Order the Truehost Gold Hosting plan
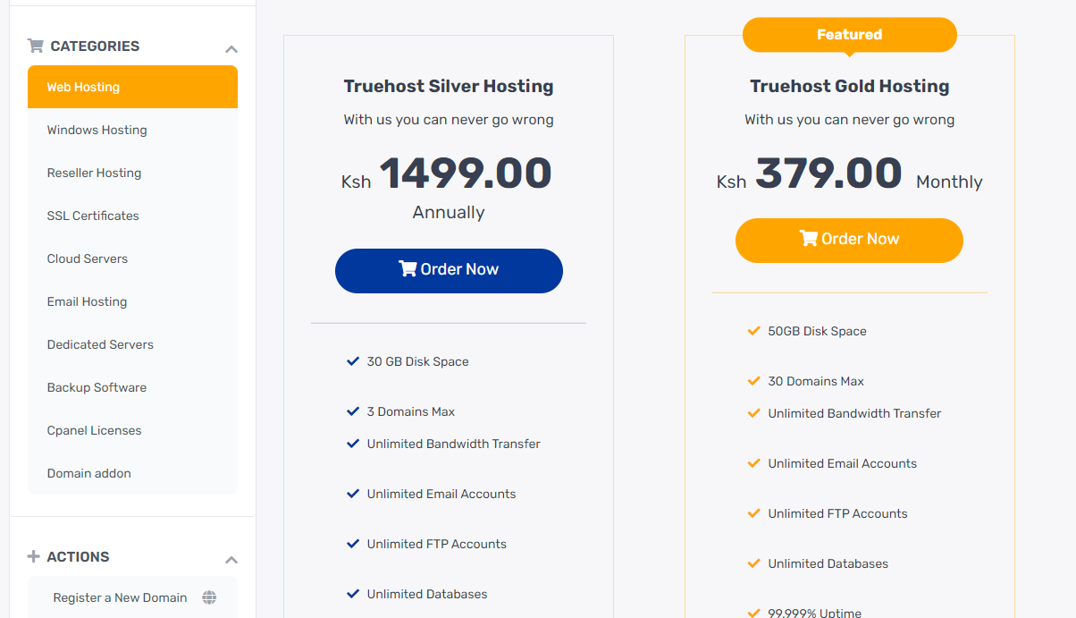 849,241
